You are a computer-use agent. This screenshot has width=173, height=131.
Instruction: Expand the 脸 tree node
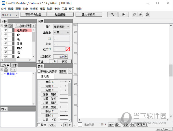tap(2, 35)
